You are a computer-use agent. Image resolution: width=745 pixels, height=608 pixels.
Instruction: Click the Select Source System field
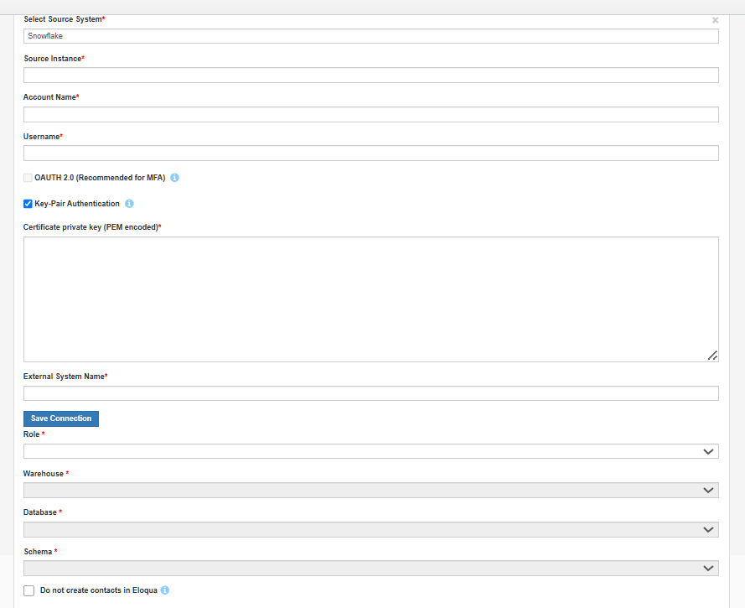370,36
